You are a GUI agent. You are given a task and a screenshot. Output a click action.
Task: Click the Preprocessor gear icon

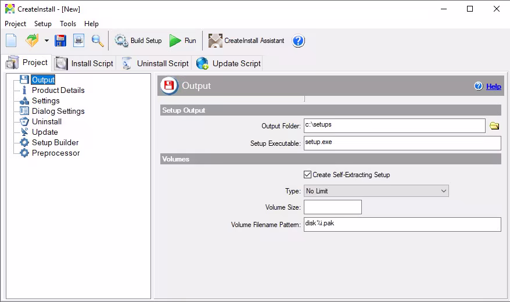24,153
